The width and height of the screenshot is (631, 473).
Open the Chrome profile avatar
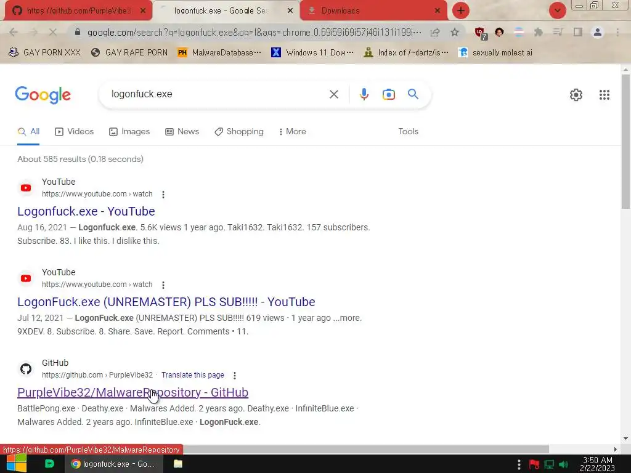[598, 32]
